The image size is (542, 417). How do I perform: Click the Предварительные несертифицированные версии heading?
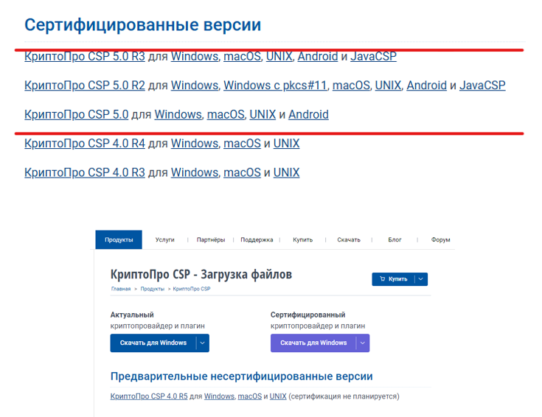click(x=242, y=376)
